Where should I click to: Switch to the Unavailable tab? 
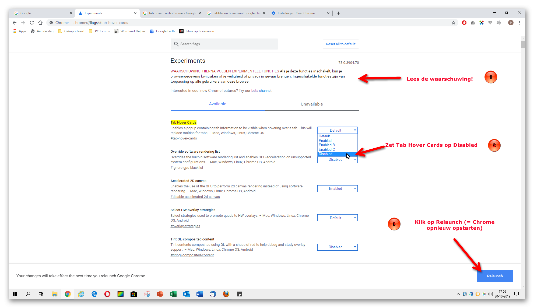tap(312, 104)
